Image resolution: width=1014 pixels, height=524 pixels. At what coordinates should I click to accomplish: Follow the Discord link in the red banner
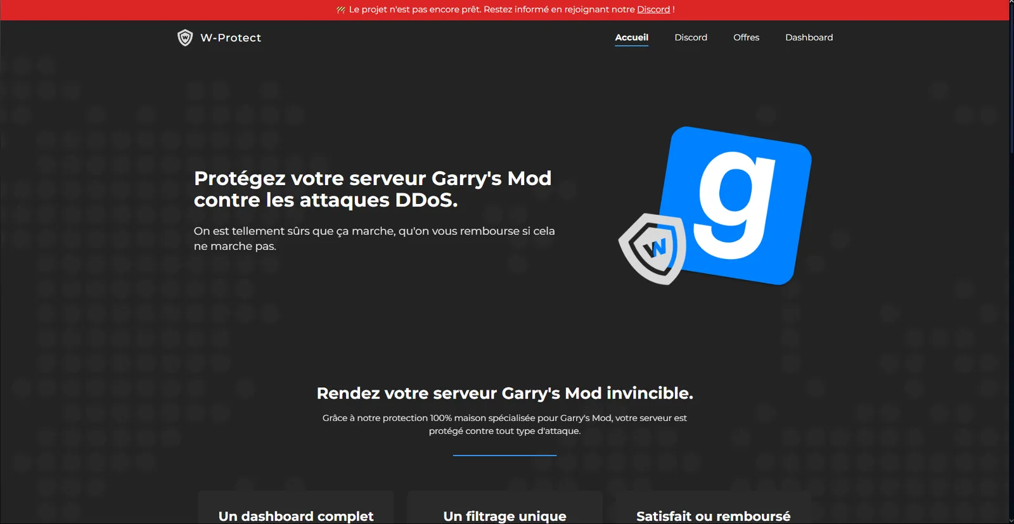coord(653,10)
